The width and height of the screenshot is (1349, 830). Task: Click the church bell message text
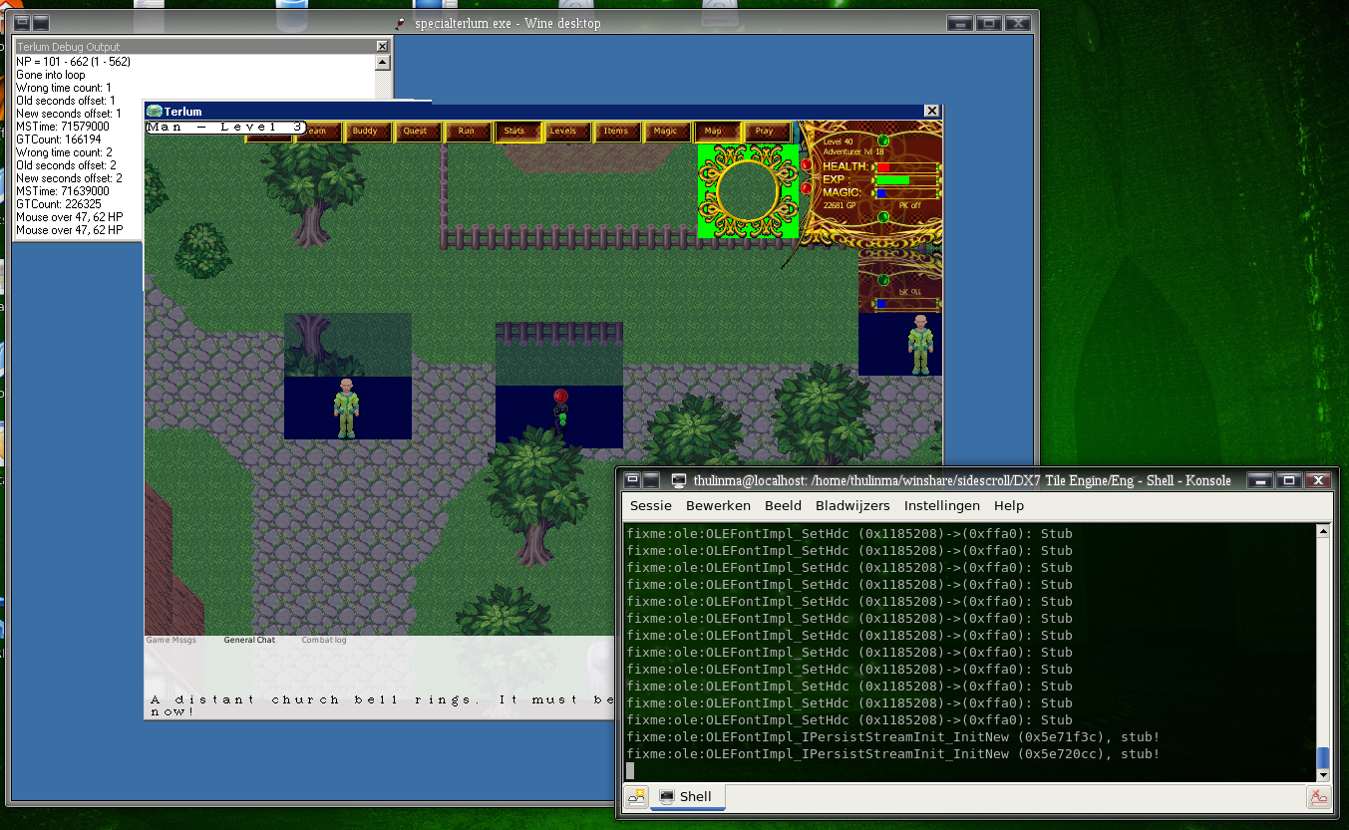(x=382, y=705)
